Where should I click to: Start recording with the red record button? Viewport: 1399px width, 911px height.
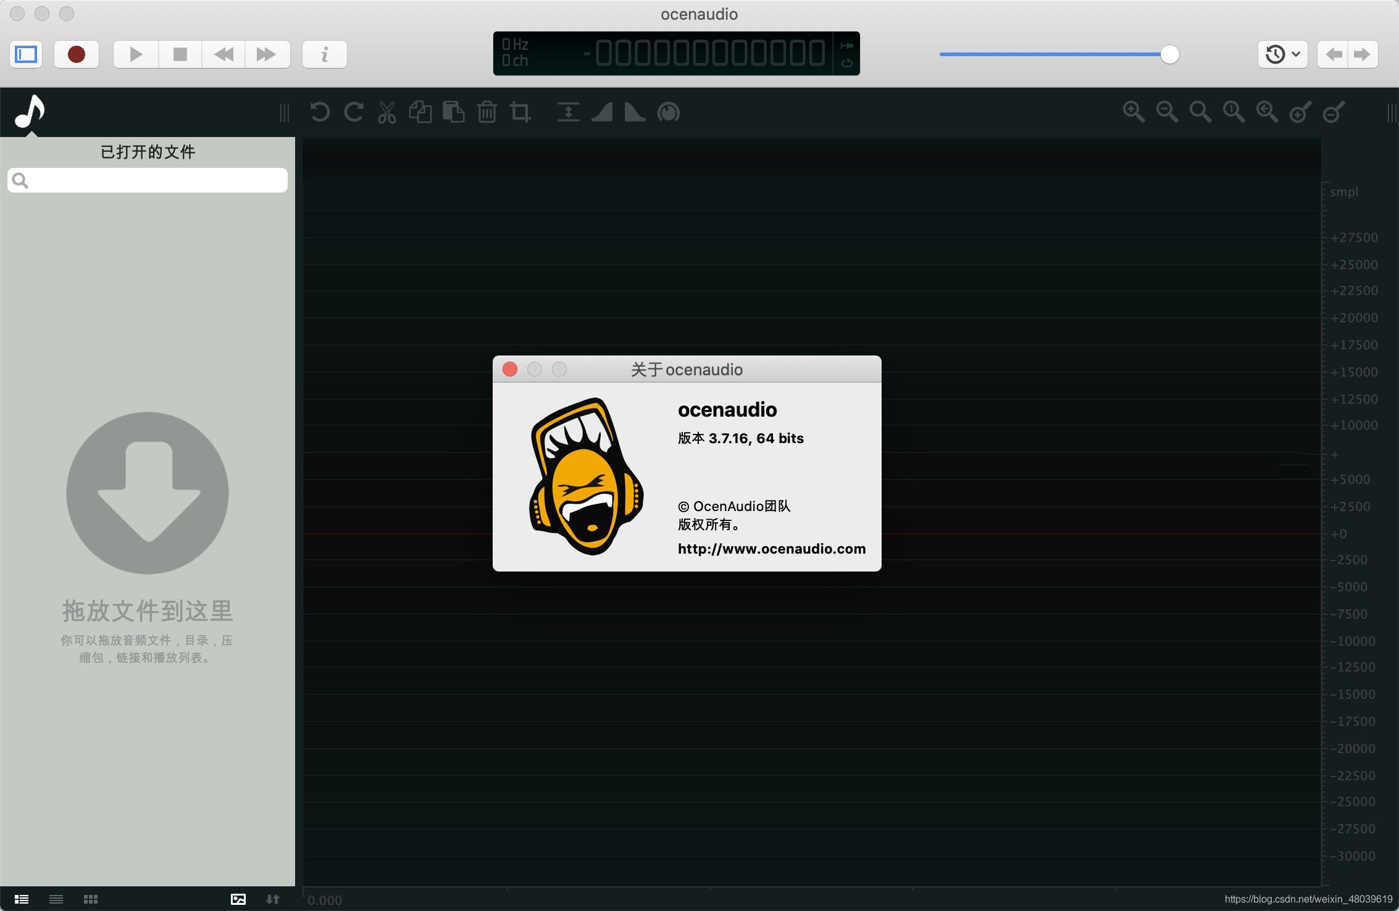click(77, 54)
